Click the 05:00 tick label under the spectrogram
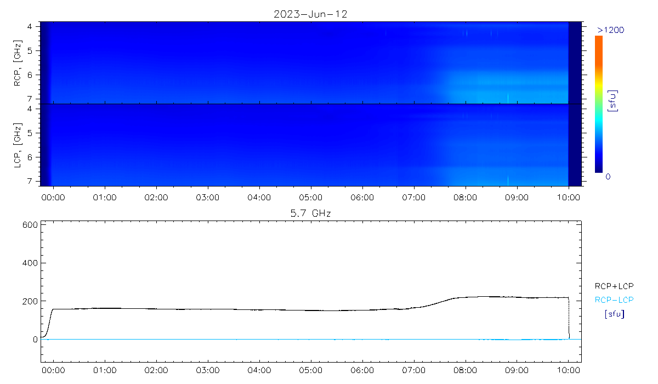658x384 pixels. (x=310, y=197)
